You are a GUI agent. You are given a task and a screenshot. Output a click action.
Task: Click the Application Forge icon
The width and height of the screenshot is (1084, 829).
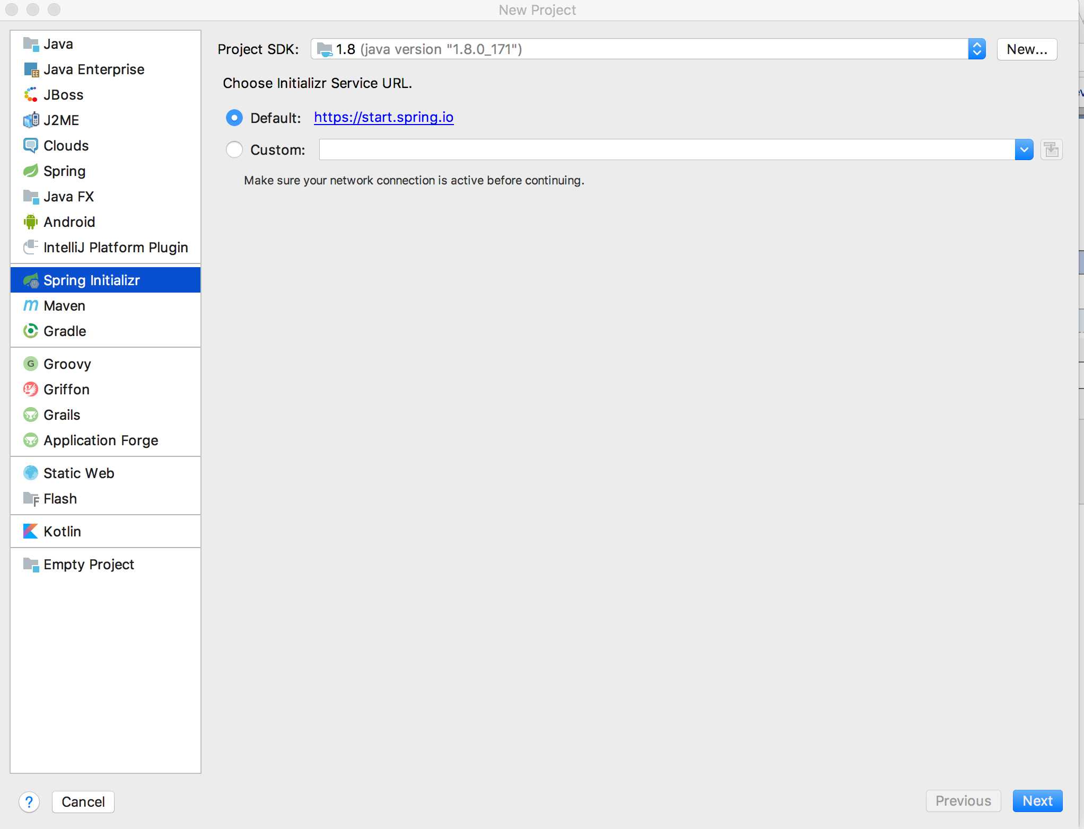31,440
